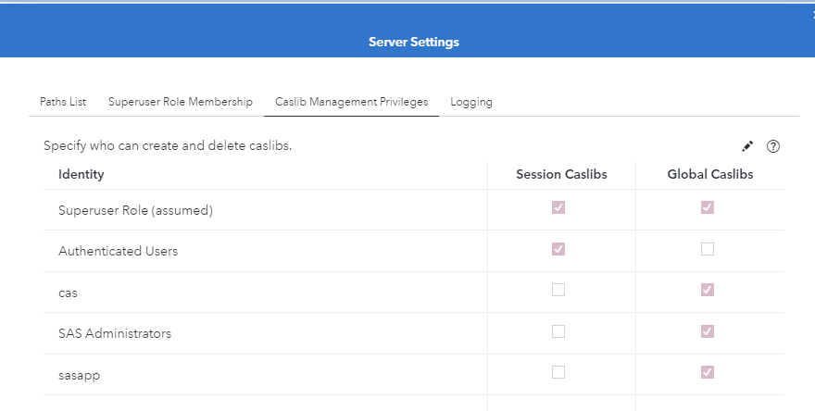Check Session Caslibs for SAS Administrators
This screenshot has height=411, width=815.
pos(558,331)
